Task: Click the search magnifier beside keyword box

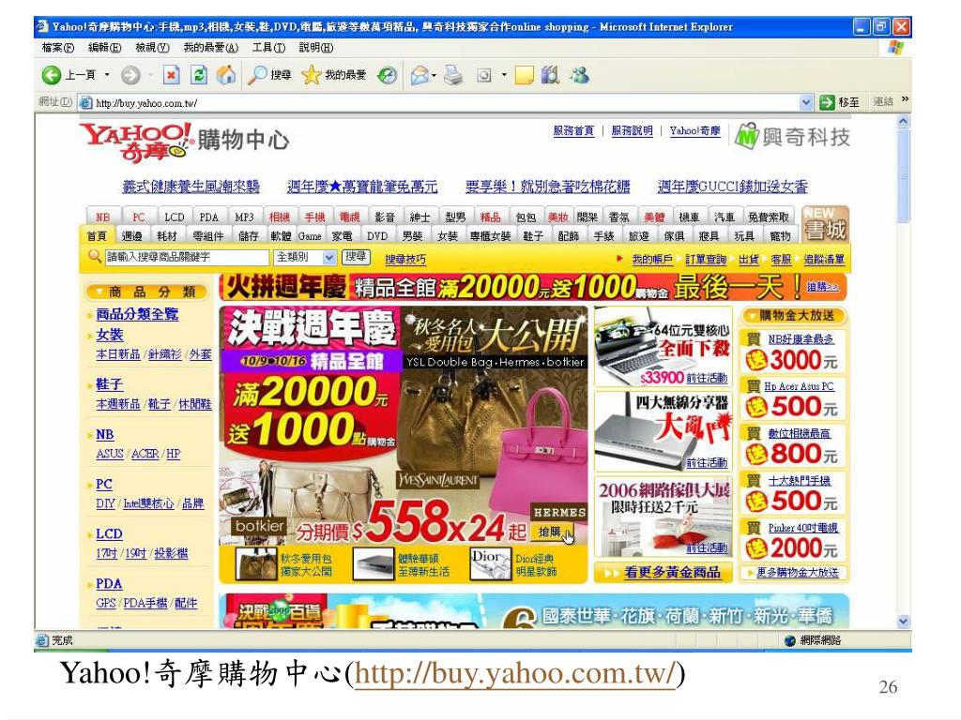Action: pyautogui.click(x=95, y=257)
